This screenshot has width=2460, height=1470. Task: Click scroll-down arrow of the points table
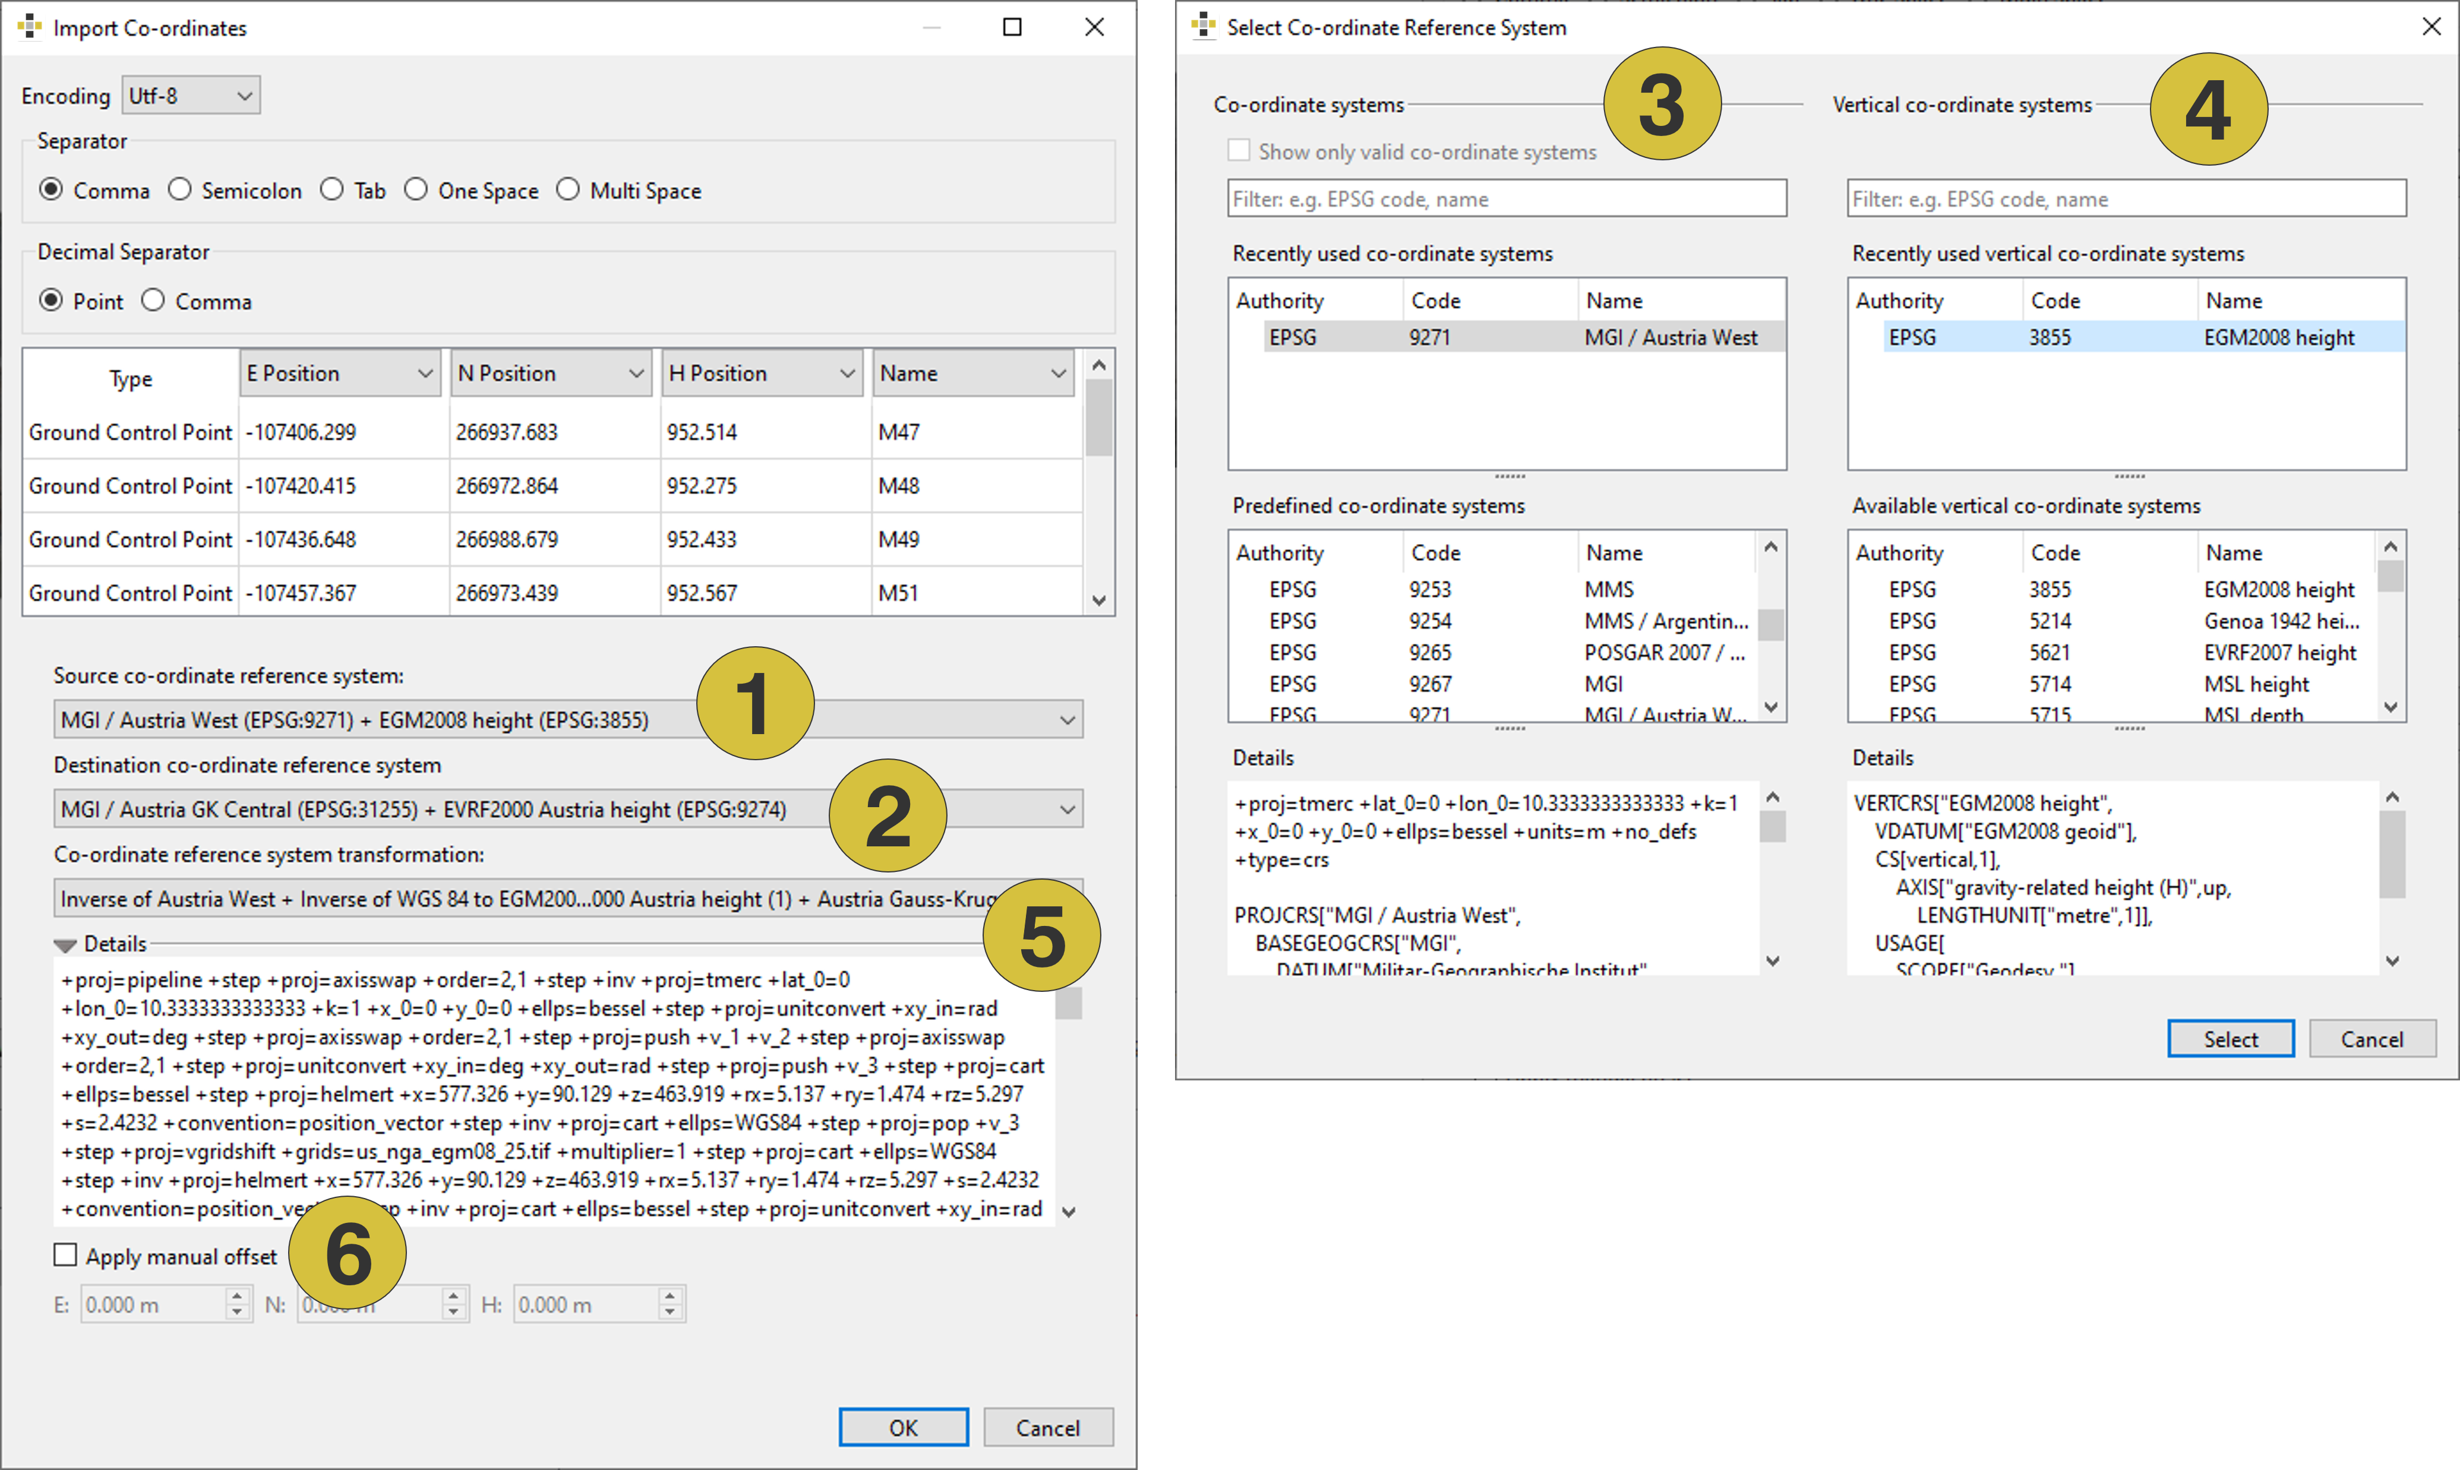[x=1099, y=600]
